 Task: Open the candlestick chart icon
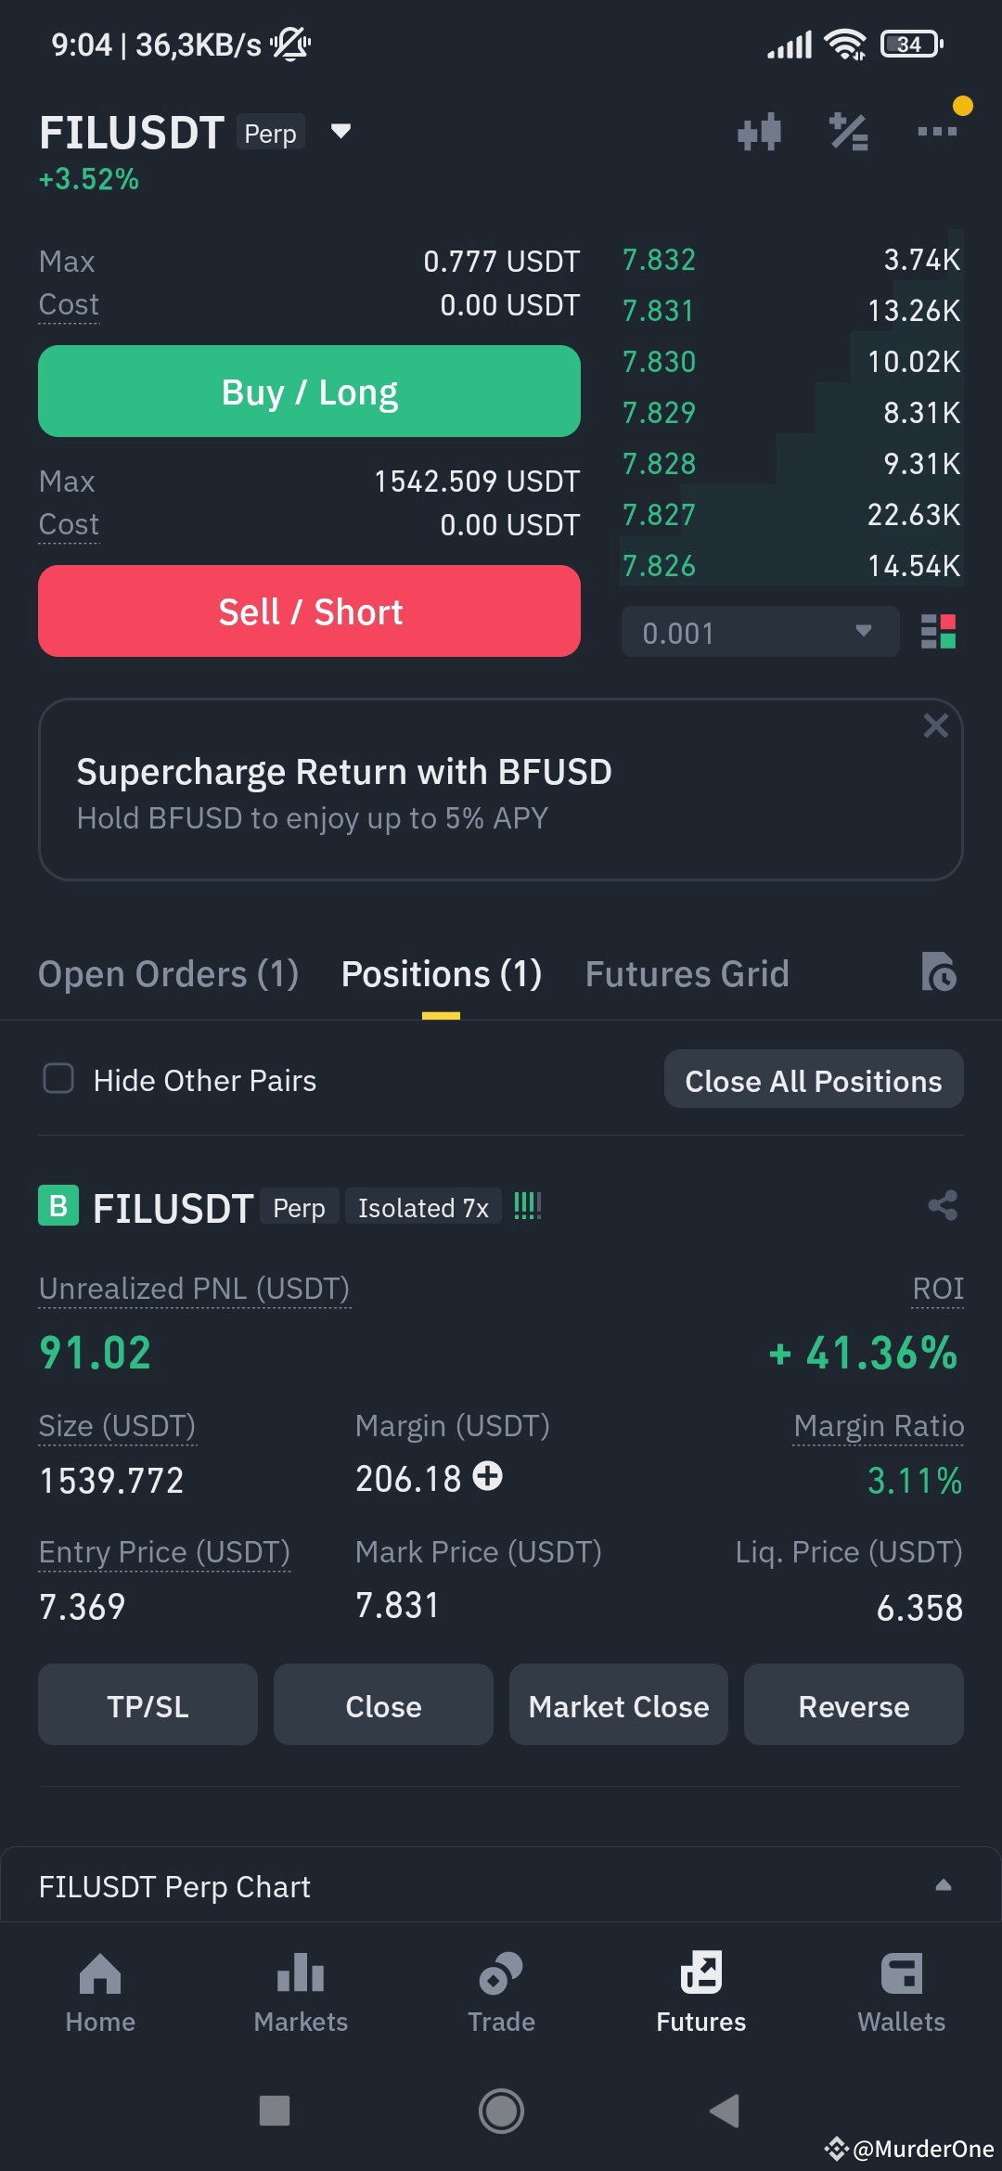[x=759, y=132]
